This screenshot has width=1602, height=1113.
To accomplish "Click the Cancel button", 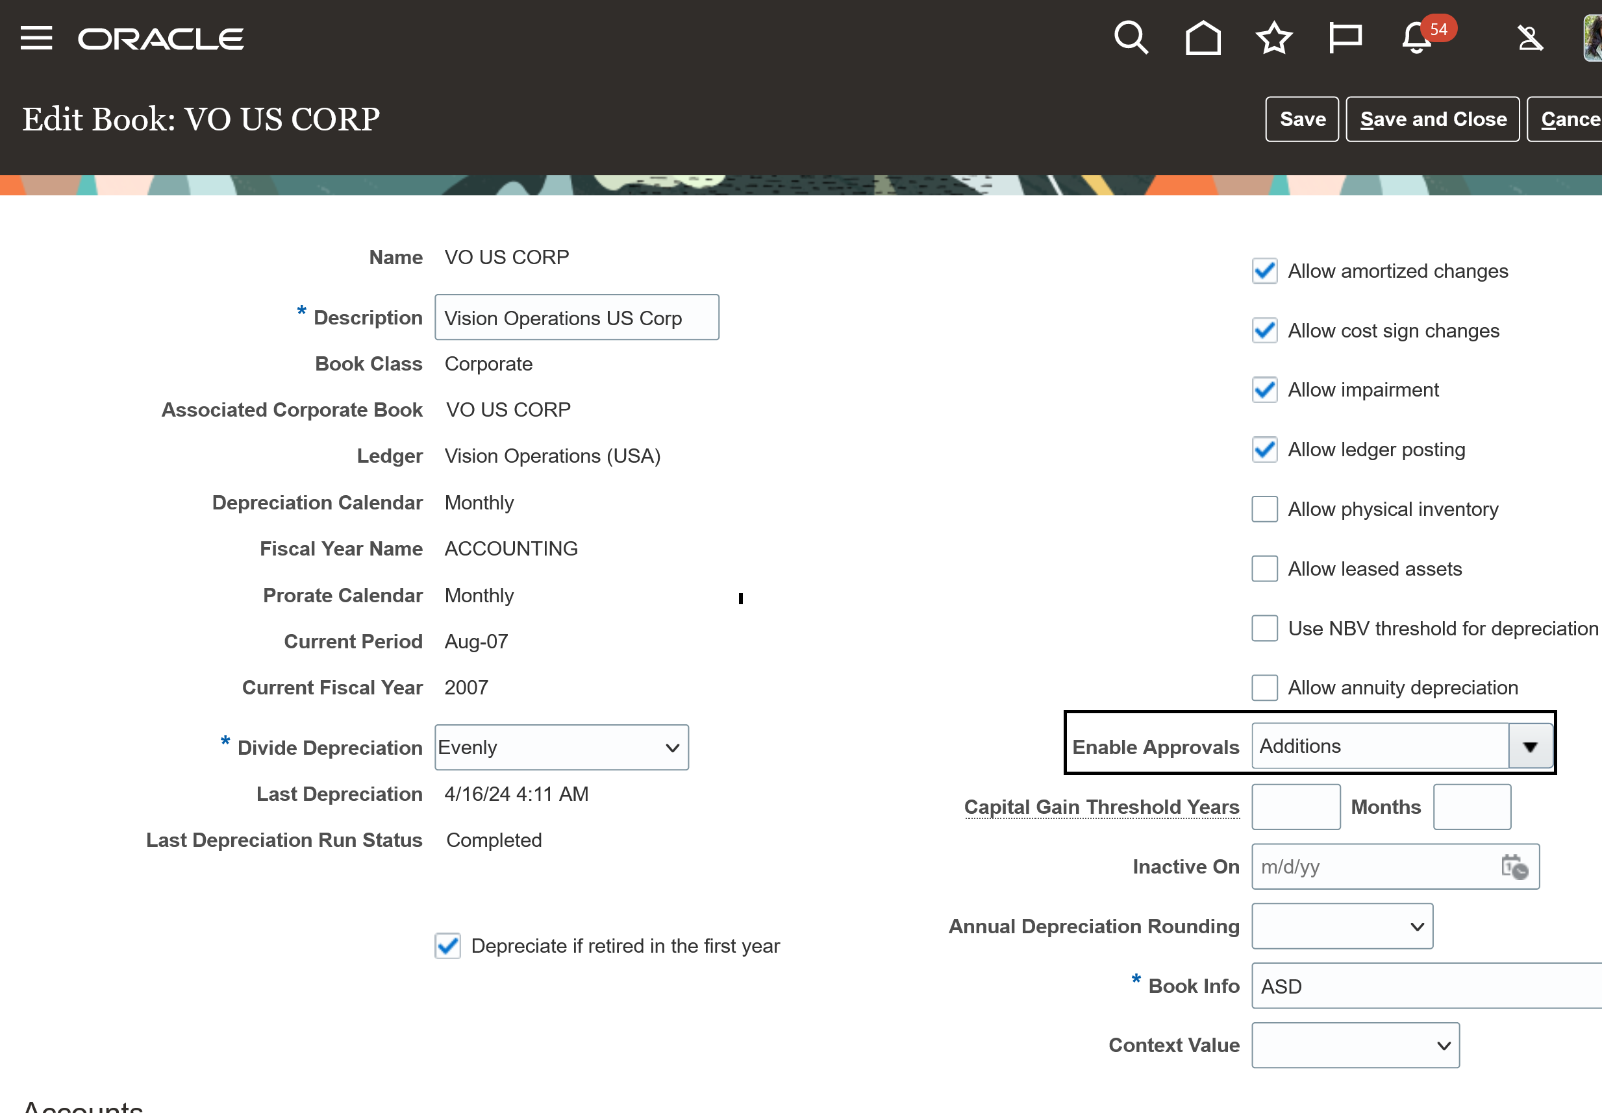I will click(1566, 119).
